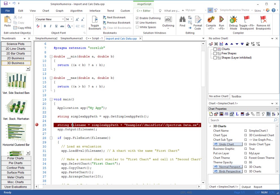280x195 pixels.
Task: Click Toggle Bookmark icon
Action: tap(95, 19)
